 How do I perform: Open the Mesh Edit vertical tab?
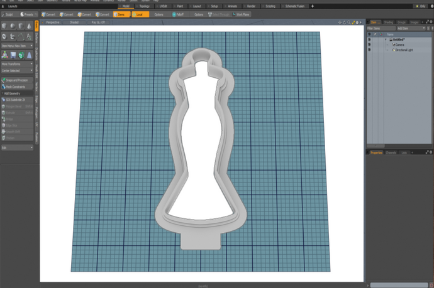(36, 72)
